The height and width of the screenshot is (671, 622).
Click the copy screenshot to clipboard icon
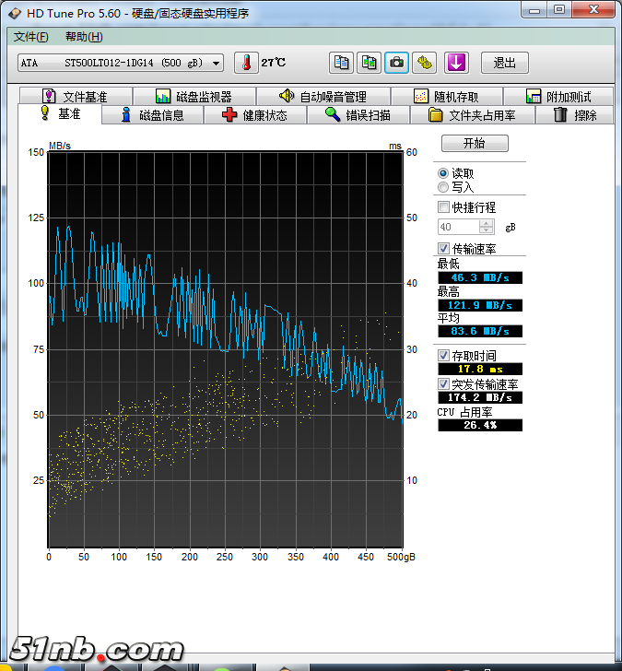pyautogui.click(x=369, y=63)
